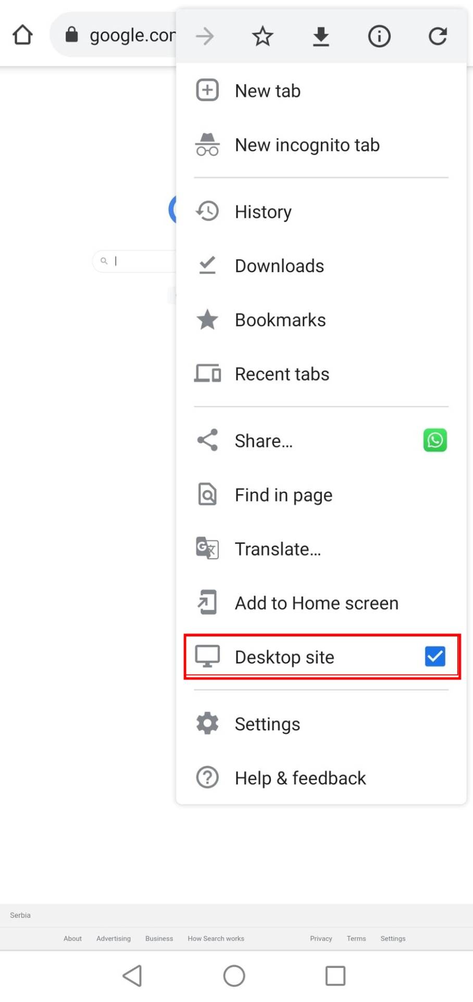Tap the WhatsApp share shortcut icon

(x=435, y=440)
